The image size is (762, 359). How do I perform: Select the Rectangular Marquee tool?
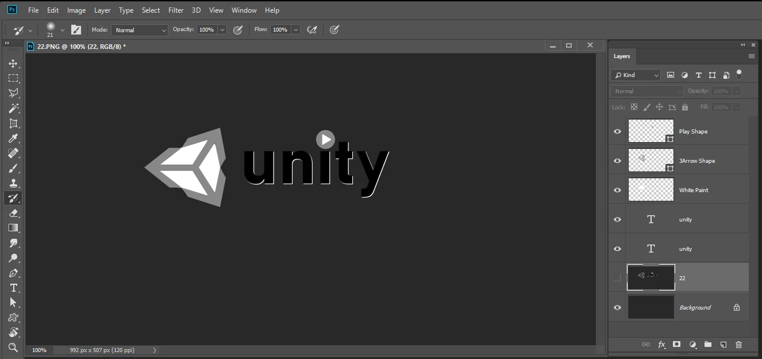[x=13, y=78]
